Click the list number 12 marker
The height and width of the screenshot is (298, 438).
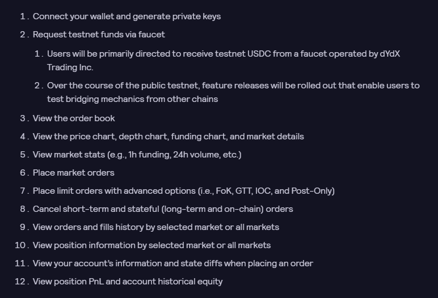click(x=22, y=282)
